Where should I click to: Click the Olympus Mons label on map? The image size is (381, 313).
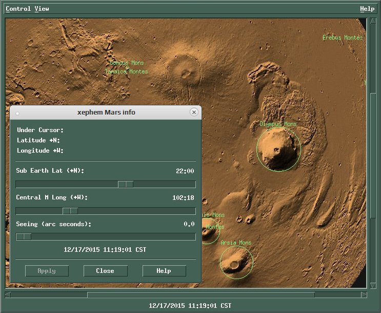278,124
